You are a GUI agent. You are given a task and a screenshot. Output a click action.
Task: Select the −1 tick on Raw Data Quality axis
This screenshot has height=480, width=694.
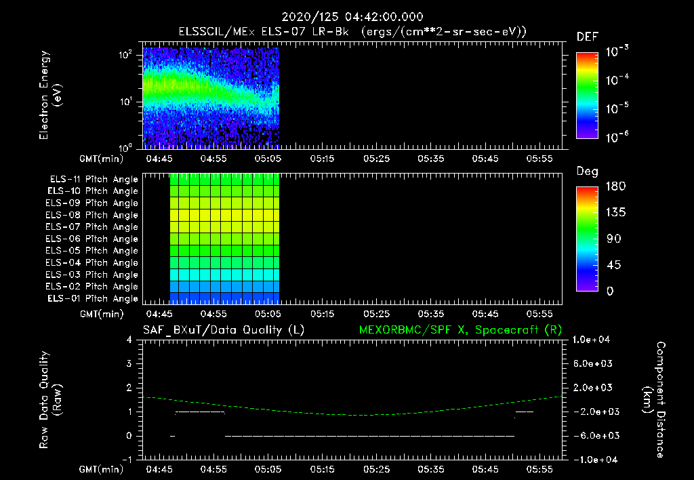[127, 460]
